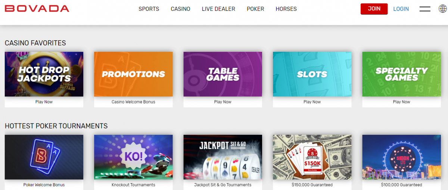
Task: Go to the Horses section
Action: tap(286, 9)
